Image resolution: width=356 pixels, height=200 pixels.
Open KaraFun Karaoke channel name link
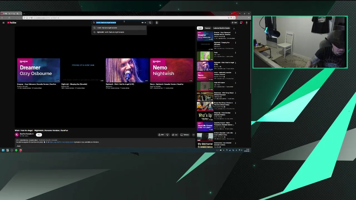point(26,134)
